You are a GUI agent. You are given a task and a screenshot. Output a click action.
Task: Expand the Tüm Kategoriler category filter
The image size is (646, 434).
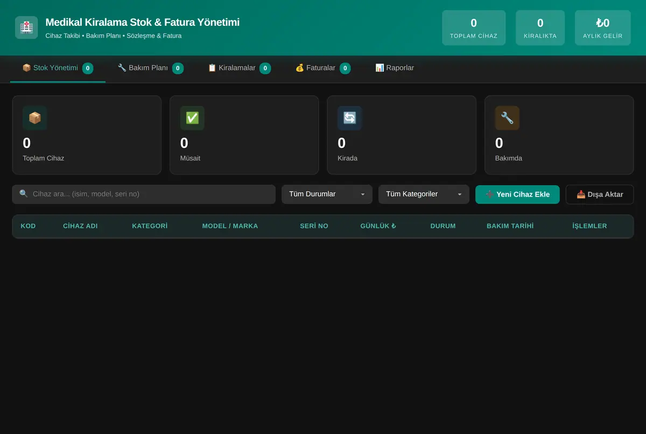click(424, 194)
